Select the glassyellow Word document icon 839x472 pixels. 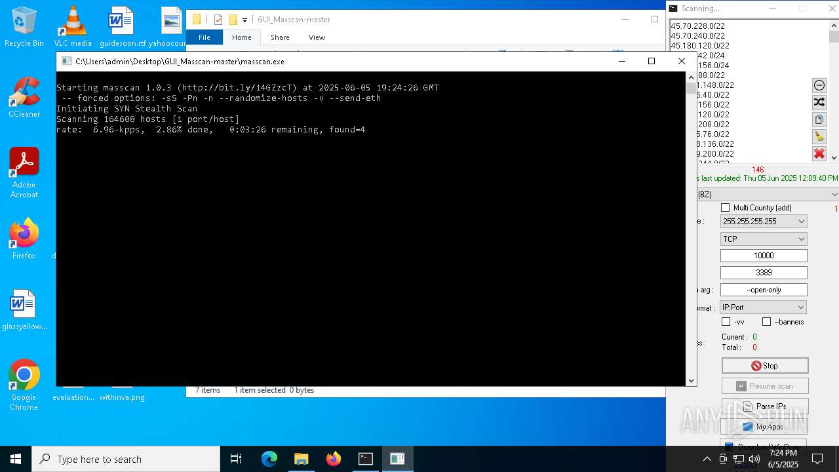point(24,310)
